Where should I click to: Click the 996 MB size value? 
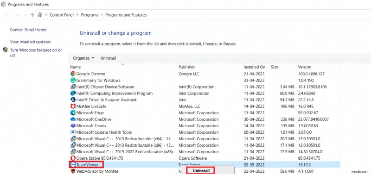pos(287,106)
